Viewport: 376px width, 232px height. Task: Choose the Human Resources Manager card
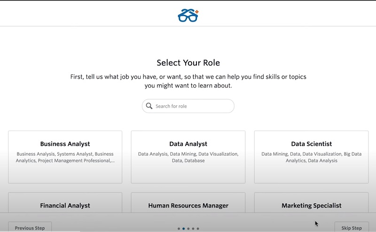pos(188,202)
